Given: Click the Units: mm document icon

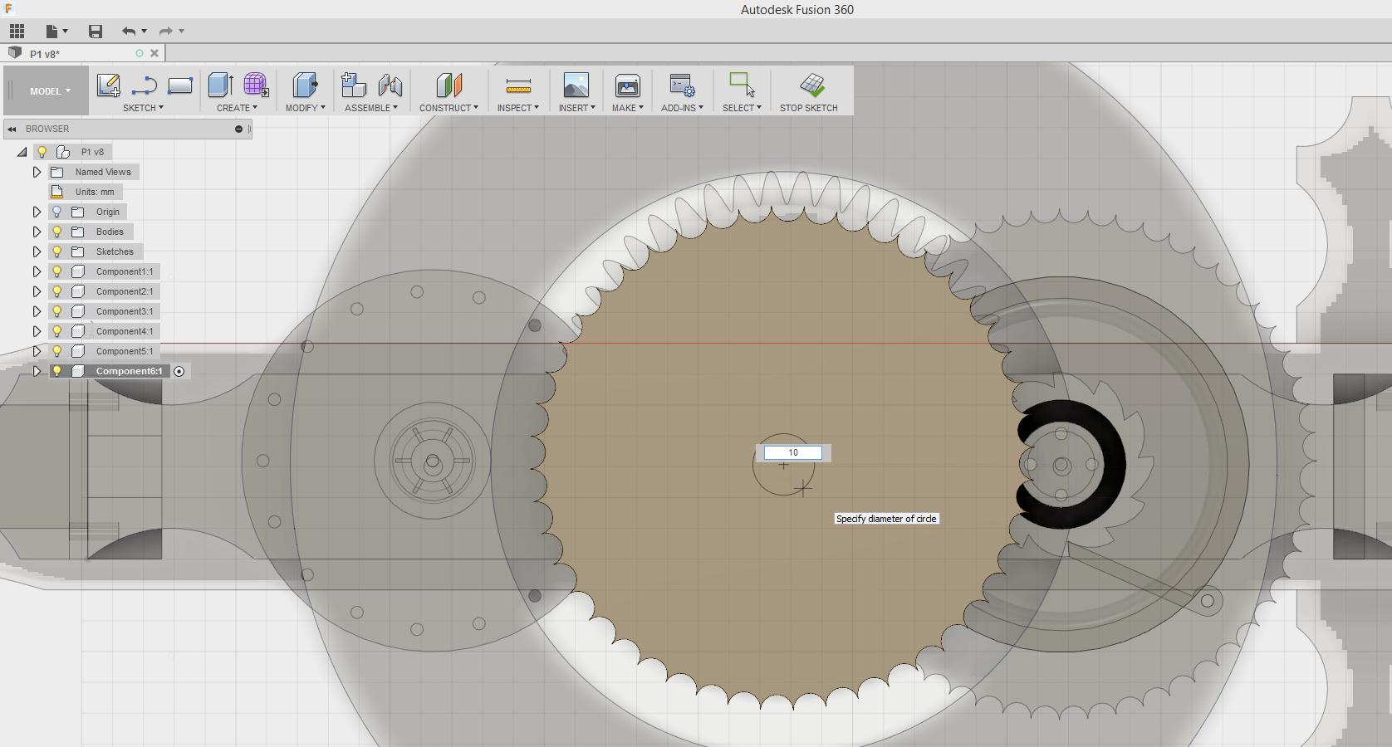Looking at the screenshot, I should [x=57, y=192].
